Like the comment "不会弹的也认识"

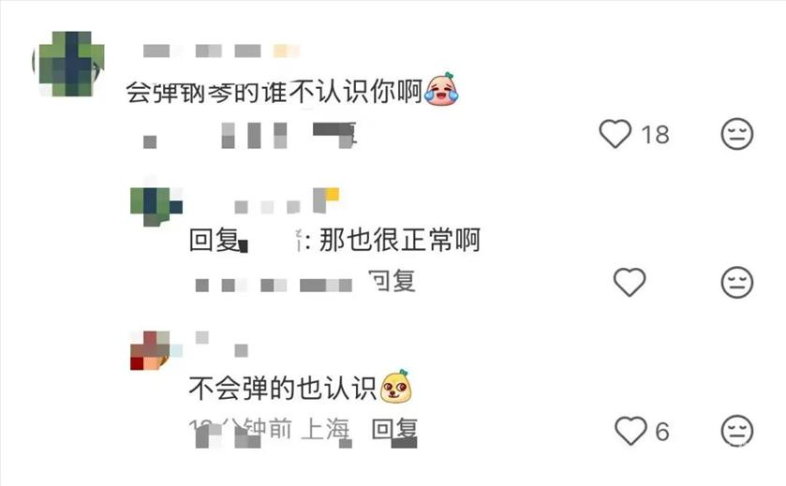coord(630,431)
